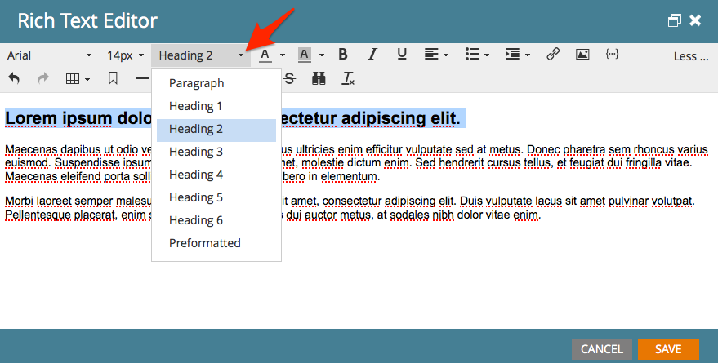Click the SAVE button
This screenshot has width=718, height=363.
click(668, 349)
